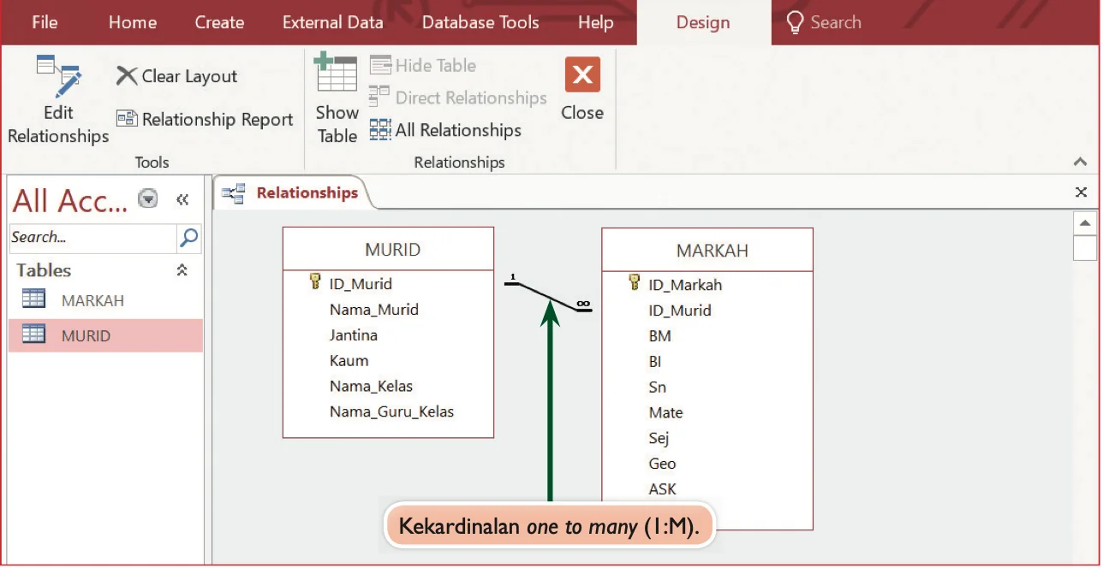Select MARKAH in the Tables list
The image size is (1103, 568).
(x=106, y=300)
